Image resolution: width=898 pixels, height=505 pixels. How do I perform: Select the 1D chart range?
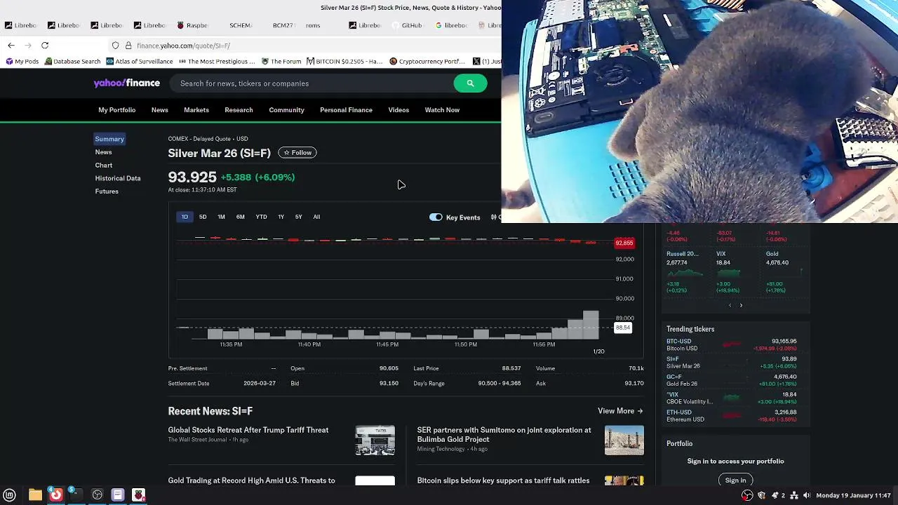click(185, 217)
